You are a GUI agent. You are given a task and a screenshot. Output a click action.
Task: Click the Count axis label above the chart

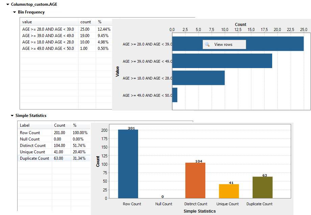click(240, 24)
